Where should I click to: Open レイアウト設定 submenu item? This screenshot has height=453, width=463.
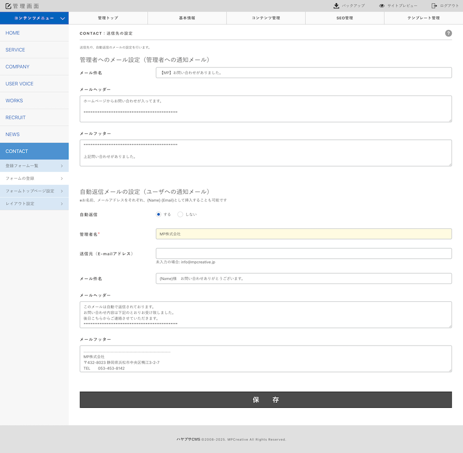point(34,204)
